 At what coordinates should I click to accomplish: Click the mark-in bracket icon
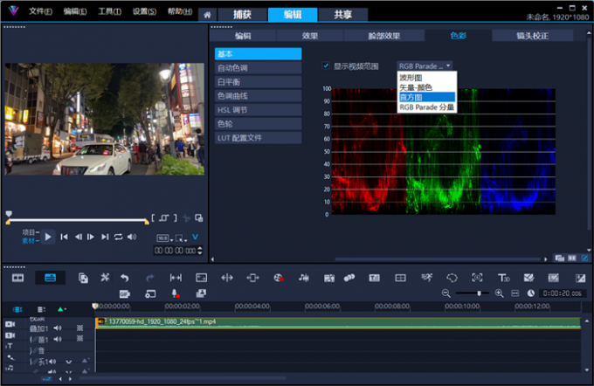[x=153, y=217]
